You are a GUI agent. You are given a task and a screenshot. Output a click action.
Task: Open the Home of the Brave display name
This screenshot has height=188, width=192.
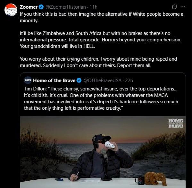coord(54,81)
